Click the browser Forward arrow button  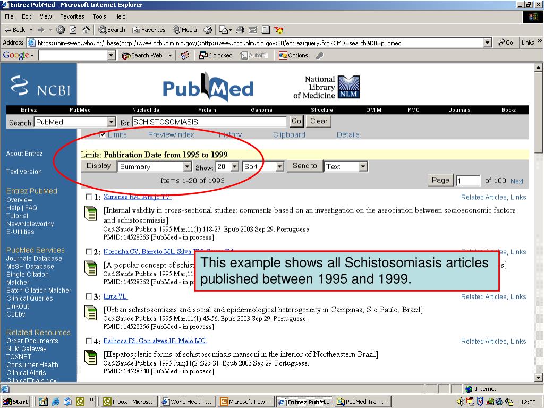pos(41,30)
